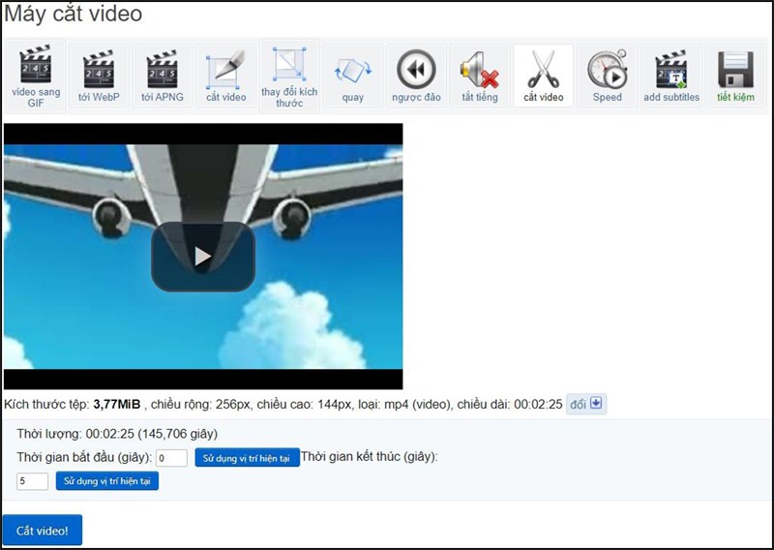Focus the end time input showing 5
The image size is (774, 550).
coord(32,481)
